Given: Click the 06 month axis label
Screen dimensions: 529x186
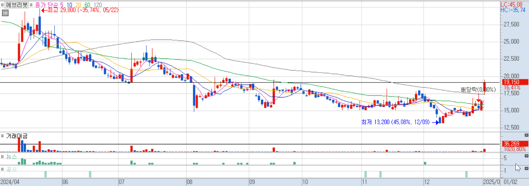Looking at the screenshot, I should (x=65, y=182).
